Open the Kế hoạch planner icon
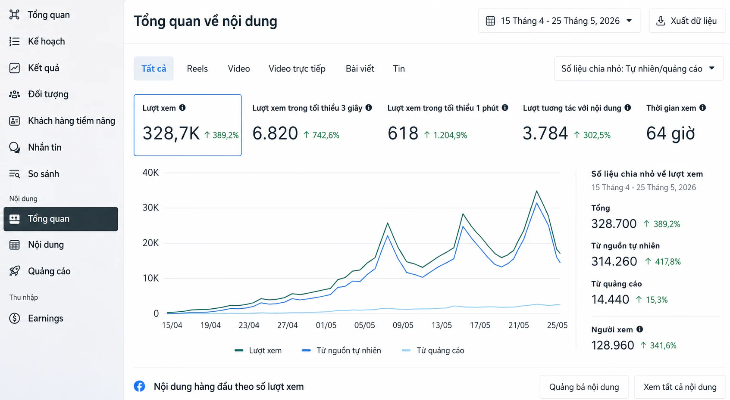Screen dimensions: 730x400 click(14, 41)
